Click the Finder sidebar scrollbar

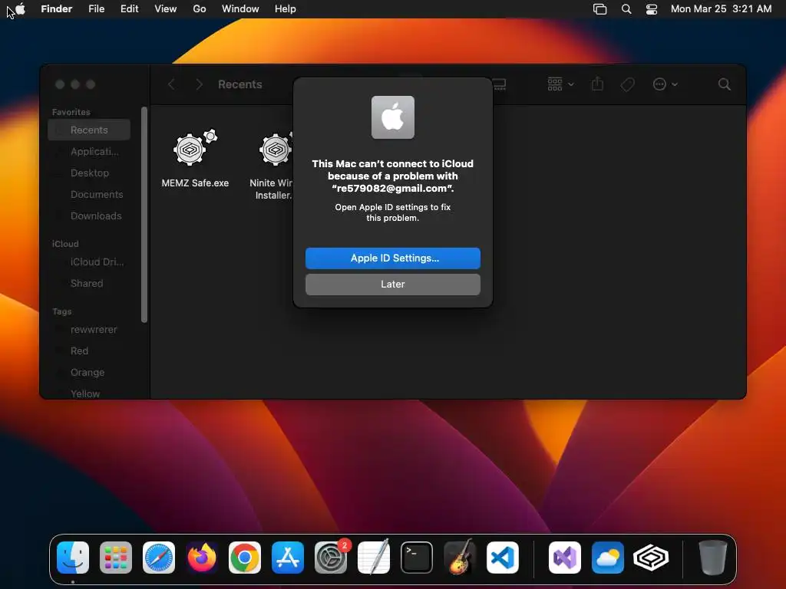(x=144, y=215)
